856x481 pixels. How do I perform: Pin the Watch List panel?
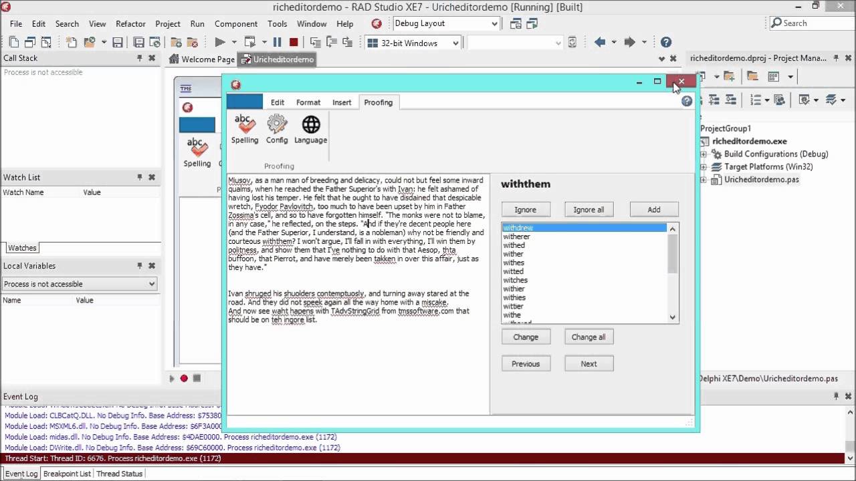pos(140,177)
